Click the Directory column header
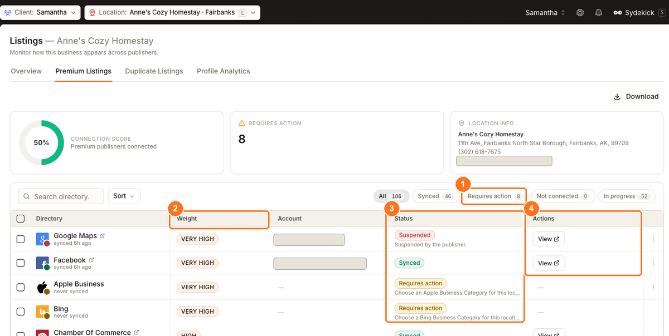 pos(49,219)
